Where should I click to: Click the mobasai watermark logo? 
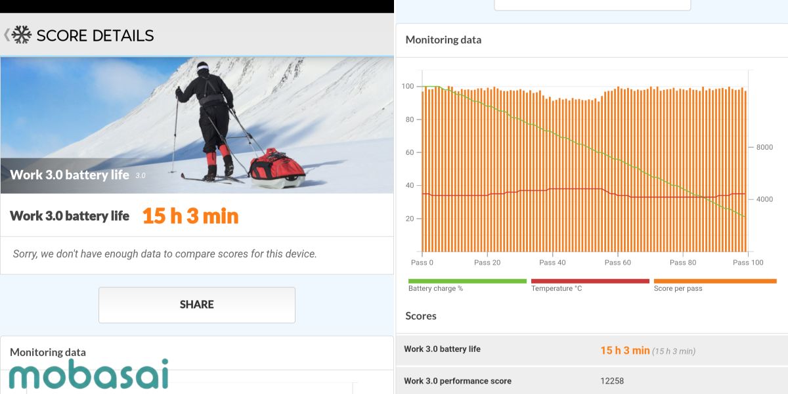[x=89, y=375]
